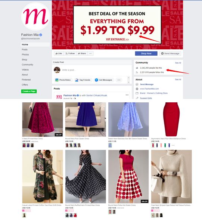Click the Like thumbs-up button
The image size is (202, 220).
point(59,53)
